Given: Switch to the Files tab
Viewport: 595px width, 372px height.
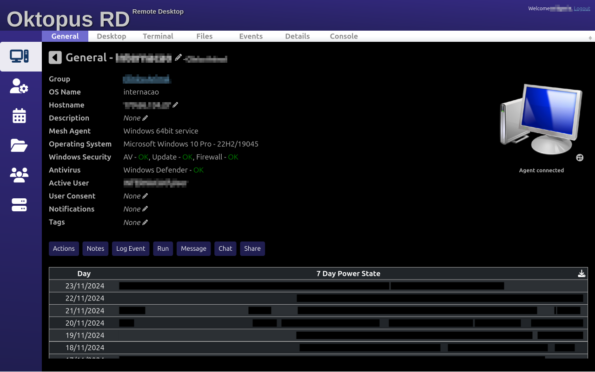Looking at the screenshot, I should point(205,36).
